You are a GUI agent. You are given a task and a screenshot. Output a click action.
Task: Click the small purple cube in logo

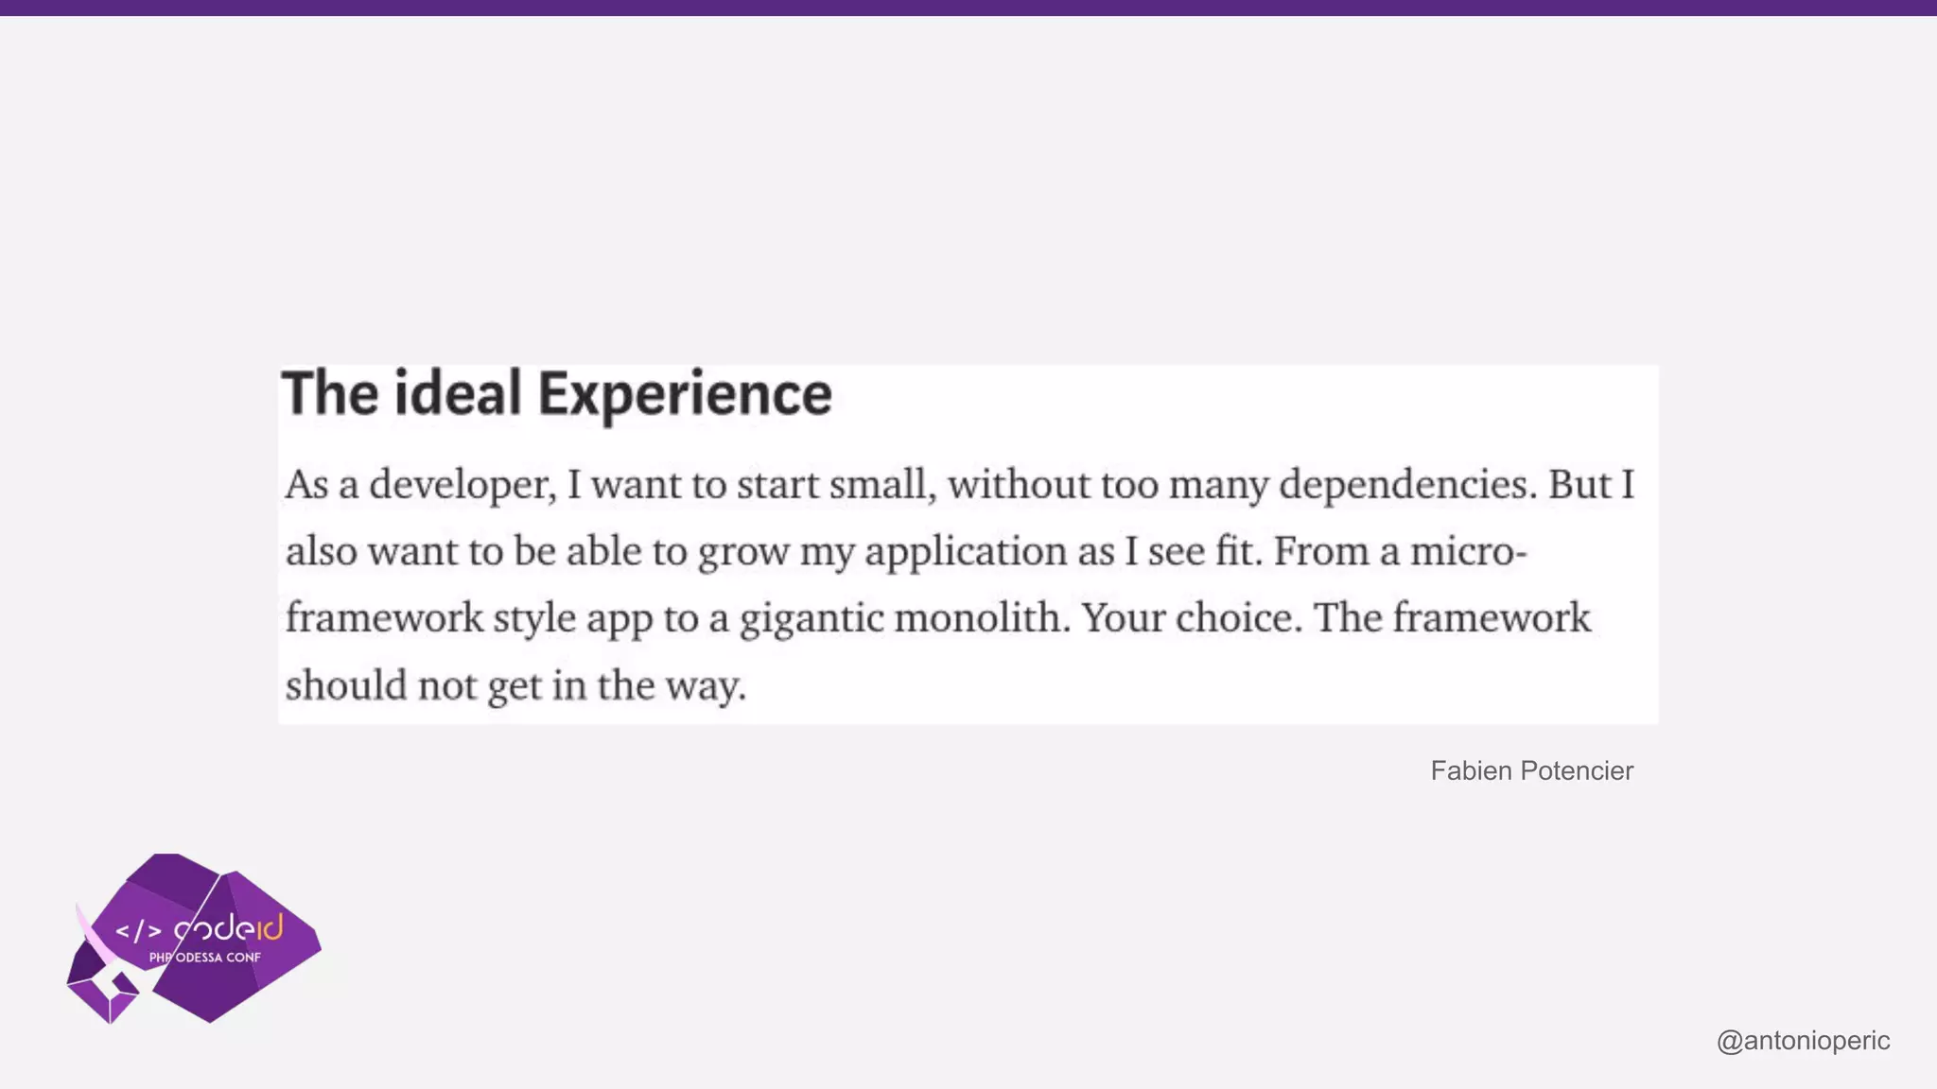point(106,999)
